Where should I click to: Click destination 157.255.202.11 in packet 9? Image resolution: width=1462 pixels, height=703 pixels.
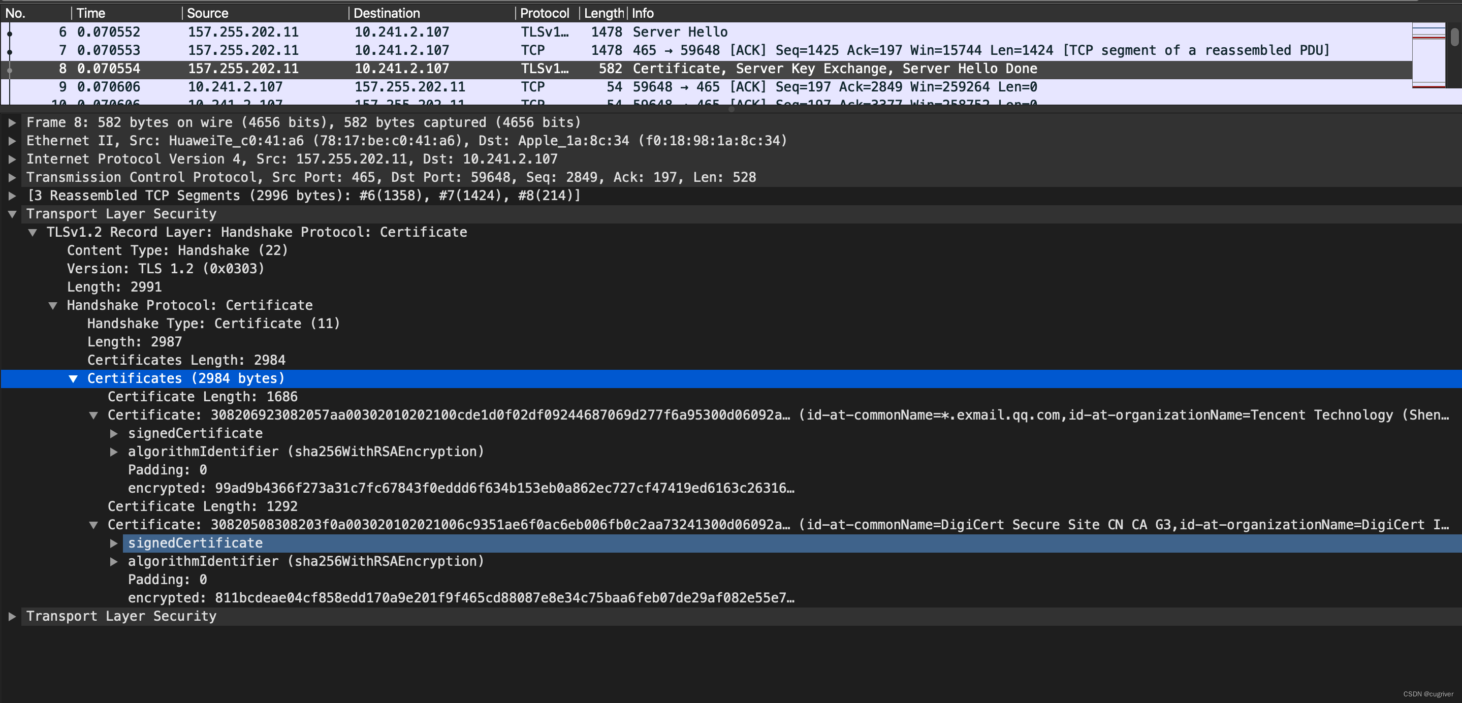[410, 87]
